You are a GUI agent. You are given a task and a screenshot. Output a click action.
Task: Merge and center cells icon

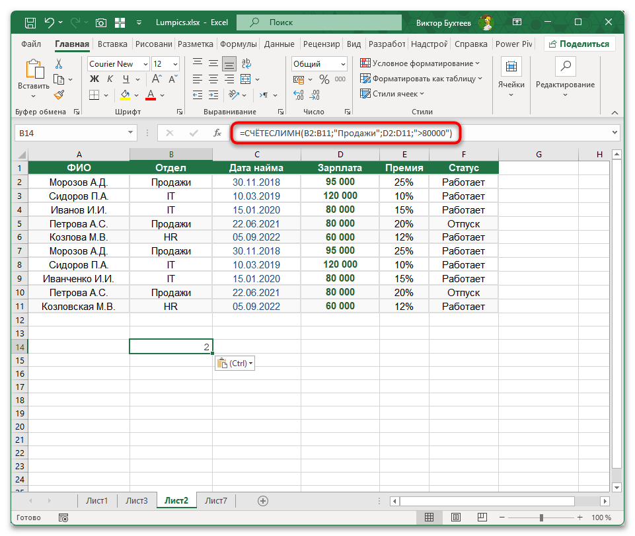[x=246, y=79]
